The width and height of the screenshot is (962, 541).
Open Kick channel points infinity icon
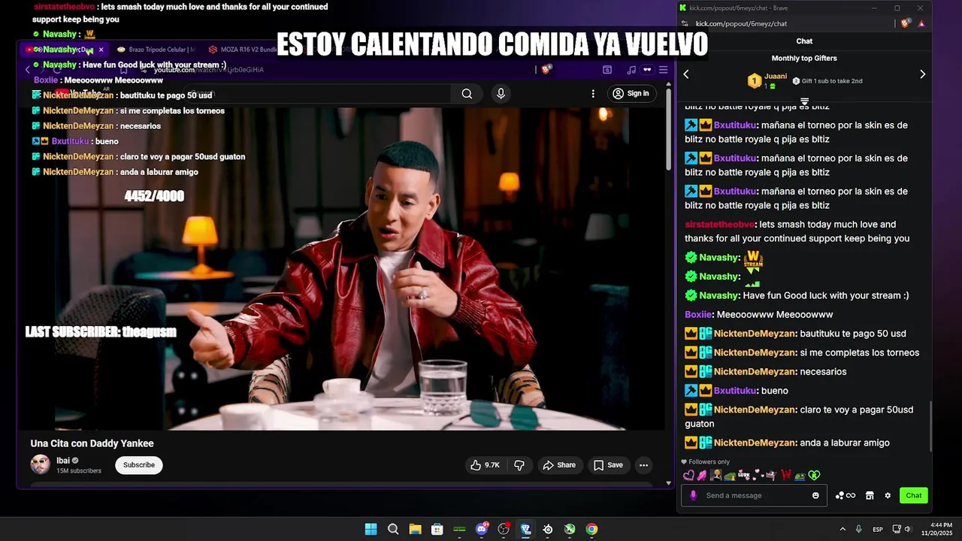pos(846,495)
